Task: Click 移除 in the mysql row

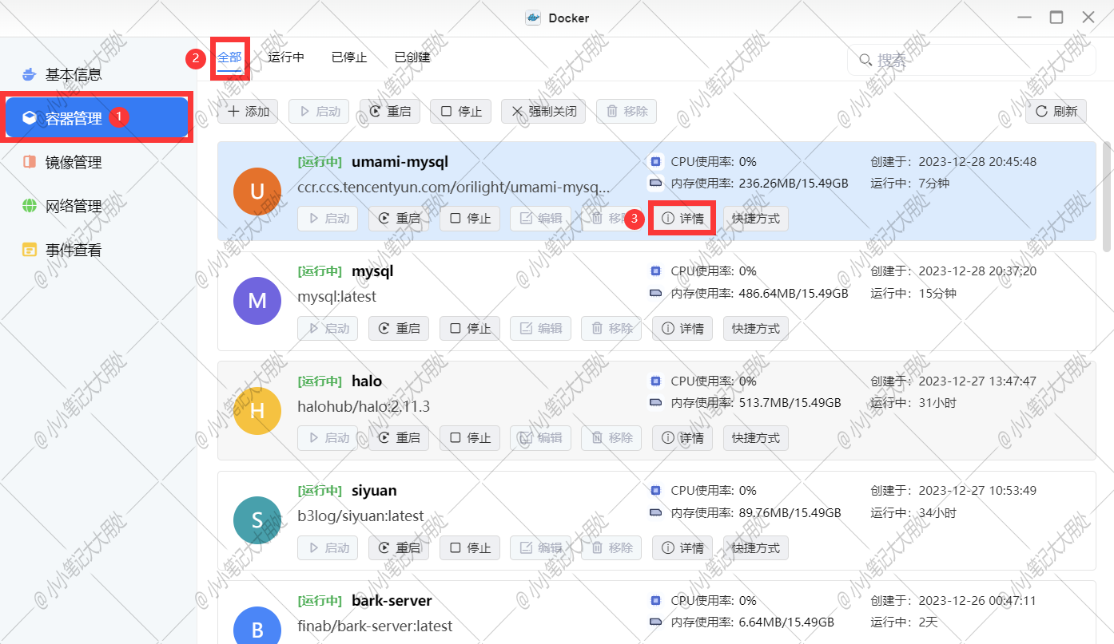Action: 612,328
